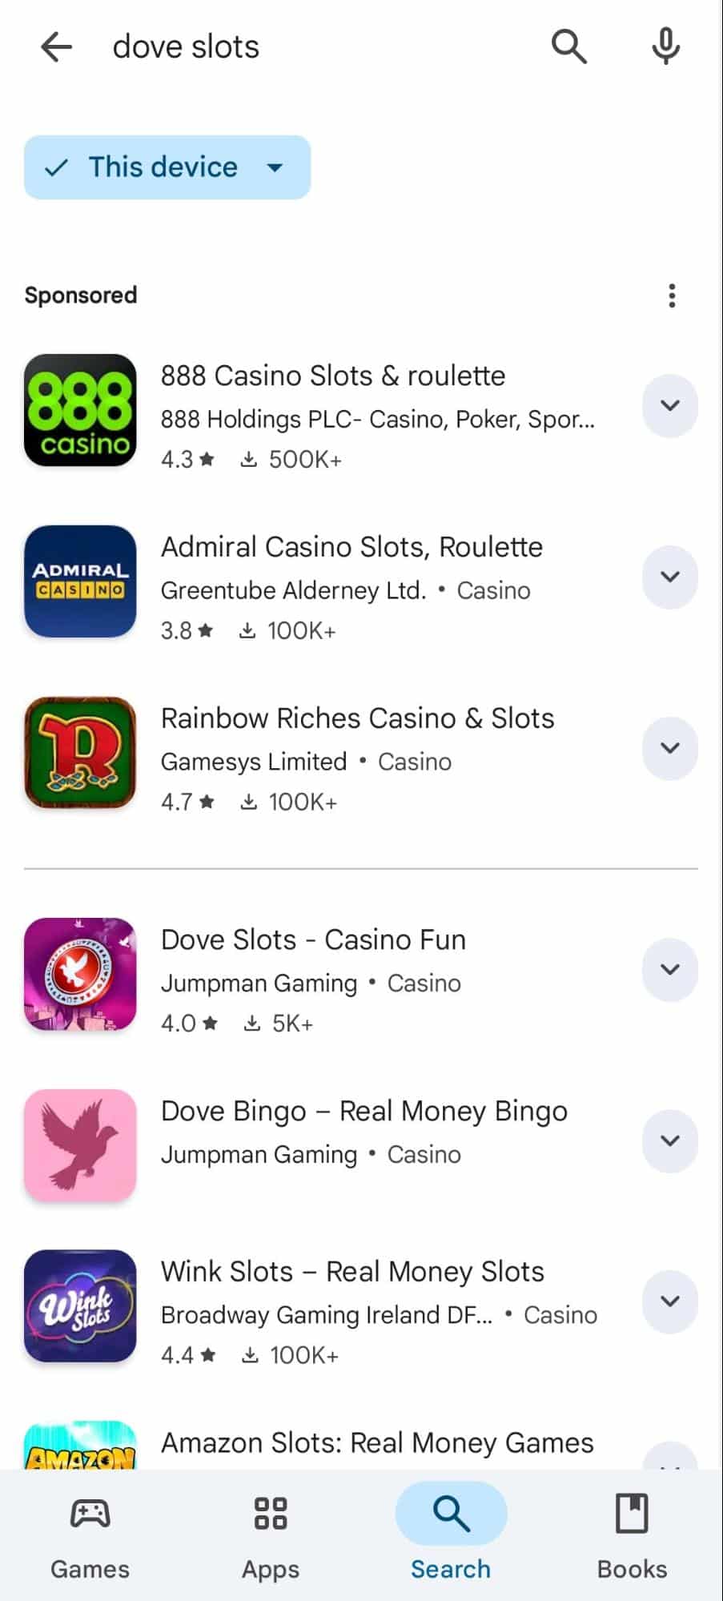723x1601 pixels.
Task: Tap the pink Dove Bingo icon
Action: (x=80, y=1145)
